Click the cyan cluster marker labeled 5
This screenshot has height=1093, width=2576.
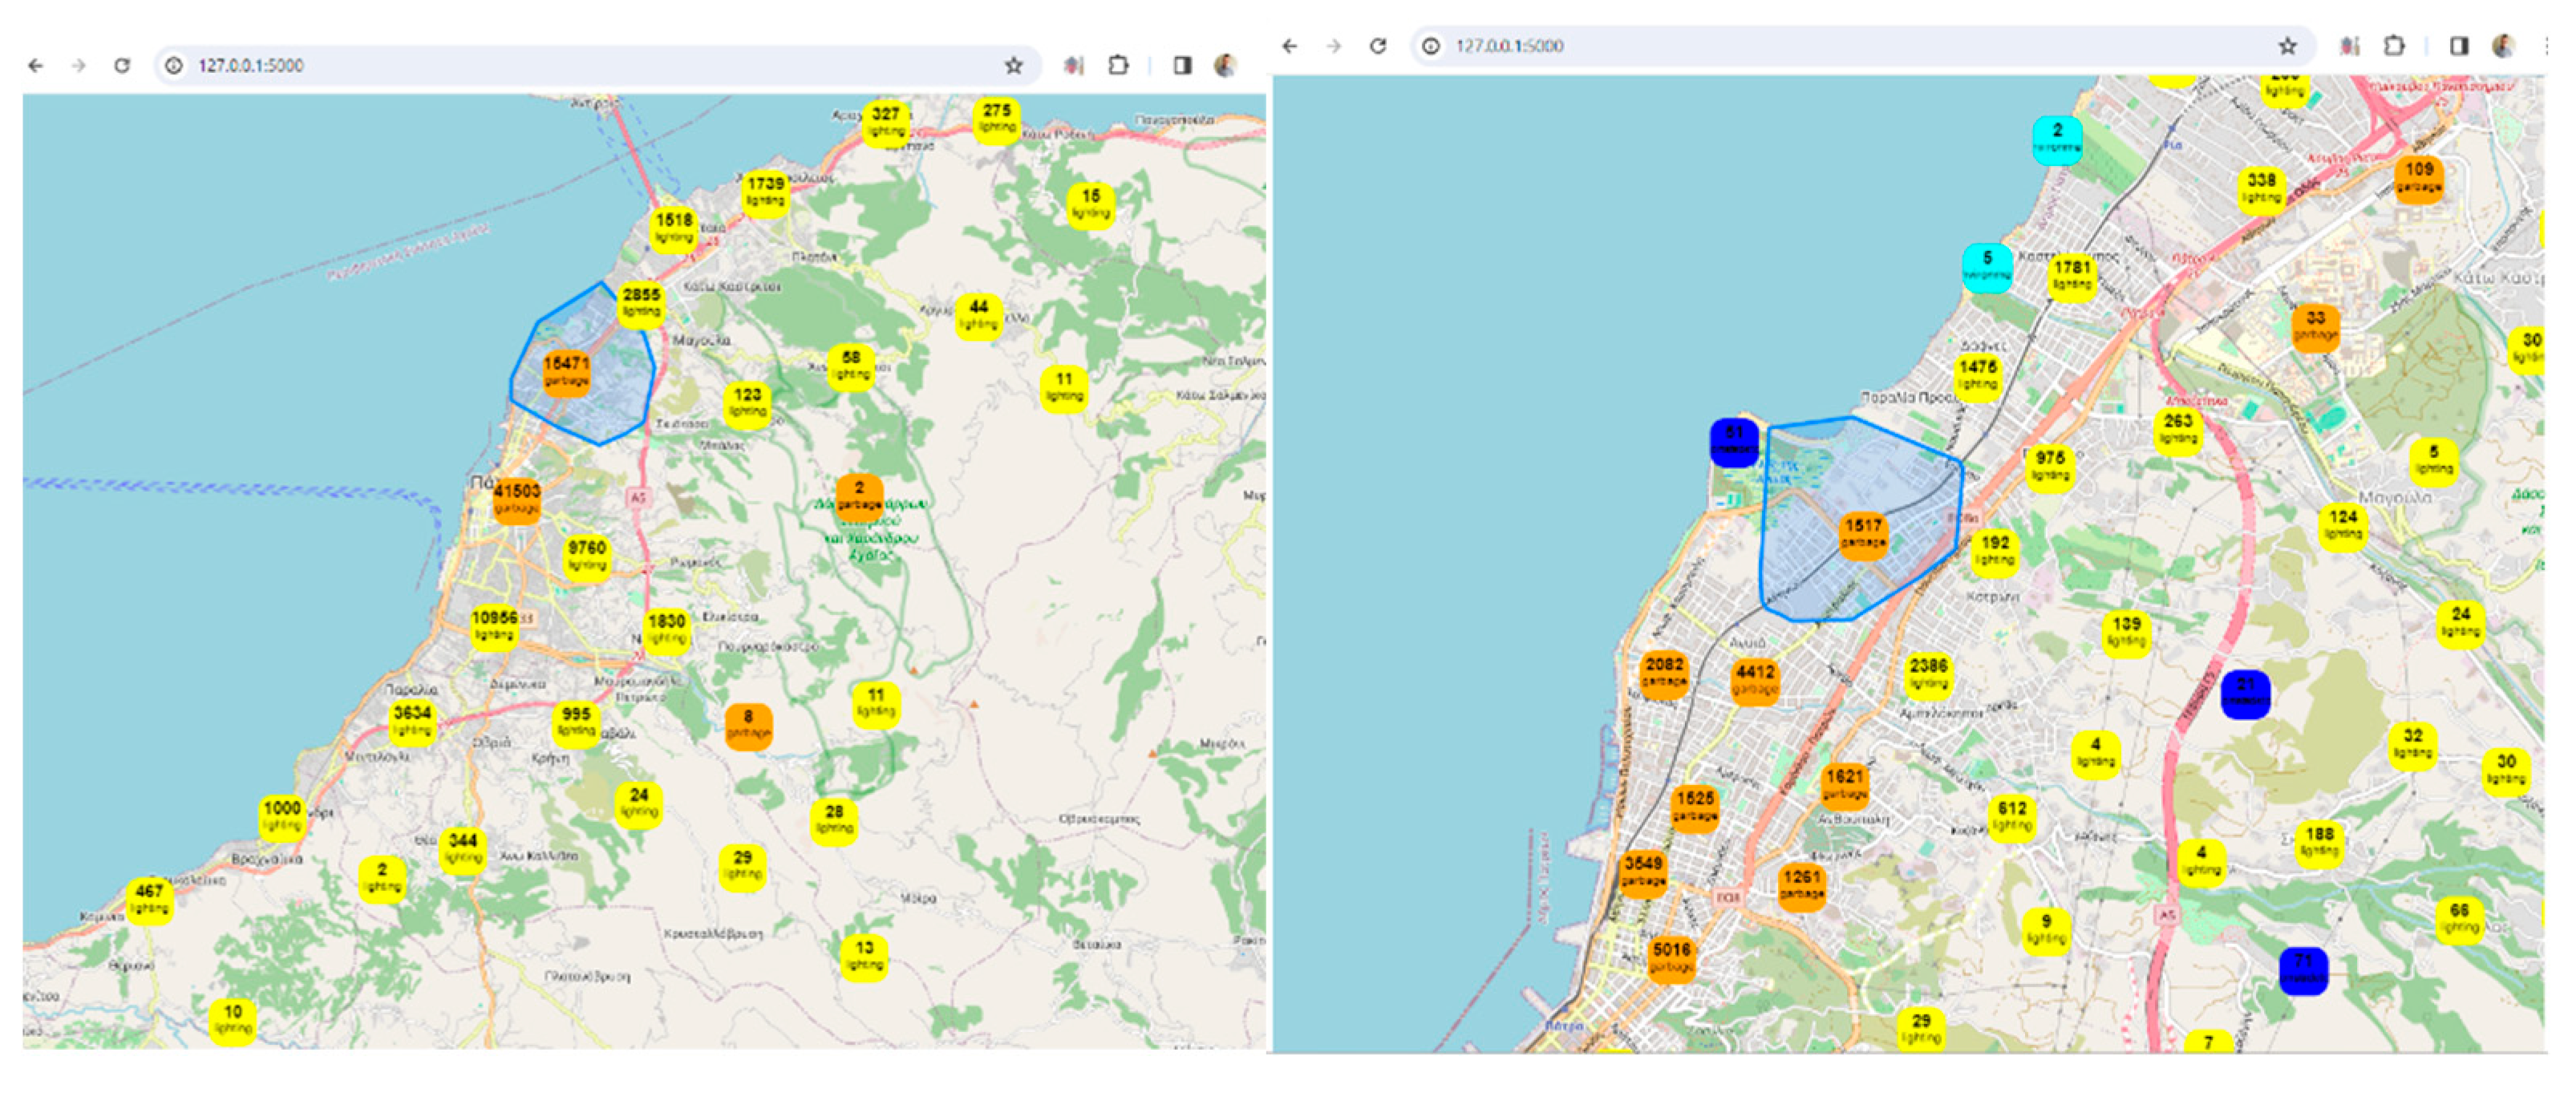[x=1987, y=267]
